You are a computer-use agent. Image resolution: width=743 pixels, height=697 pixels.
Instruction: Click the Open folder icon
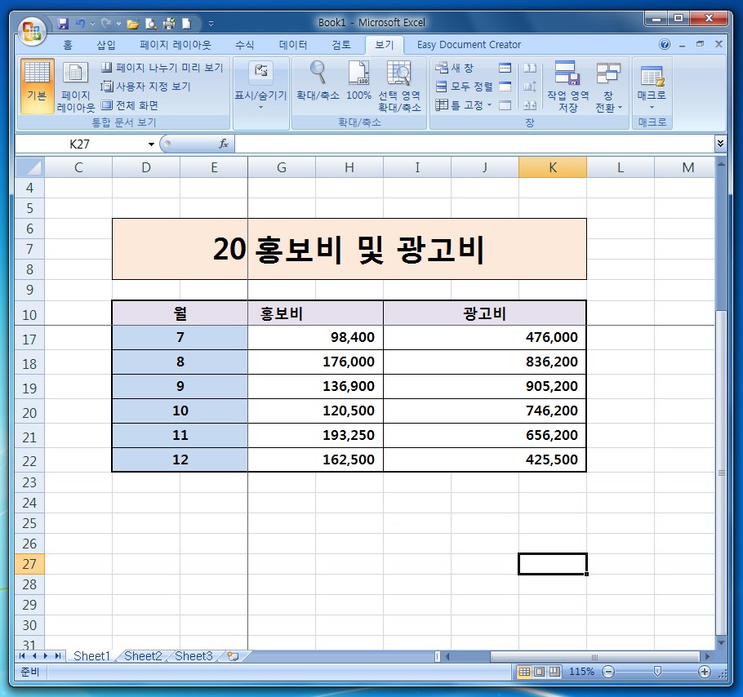coord(133,24)
